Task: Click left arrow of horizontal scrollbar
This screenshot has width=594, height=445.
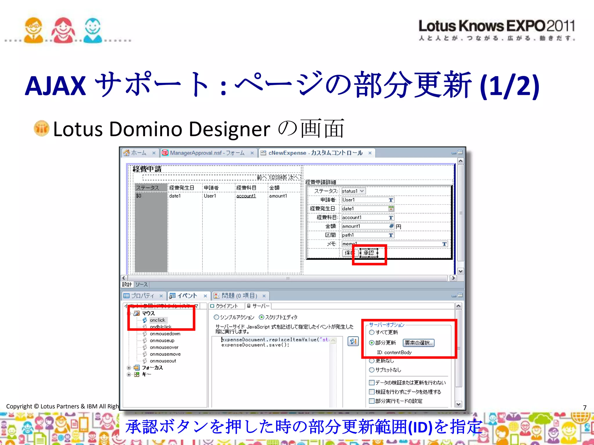Action: coord(124,278)
